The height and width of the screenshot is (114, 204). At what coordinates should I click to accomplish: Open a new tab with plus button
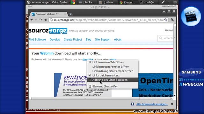click(x=70, y=14)
